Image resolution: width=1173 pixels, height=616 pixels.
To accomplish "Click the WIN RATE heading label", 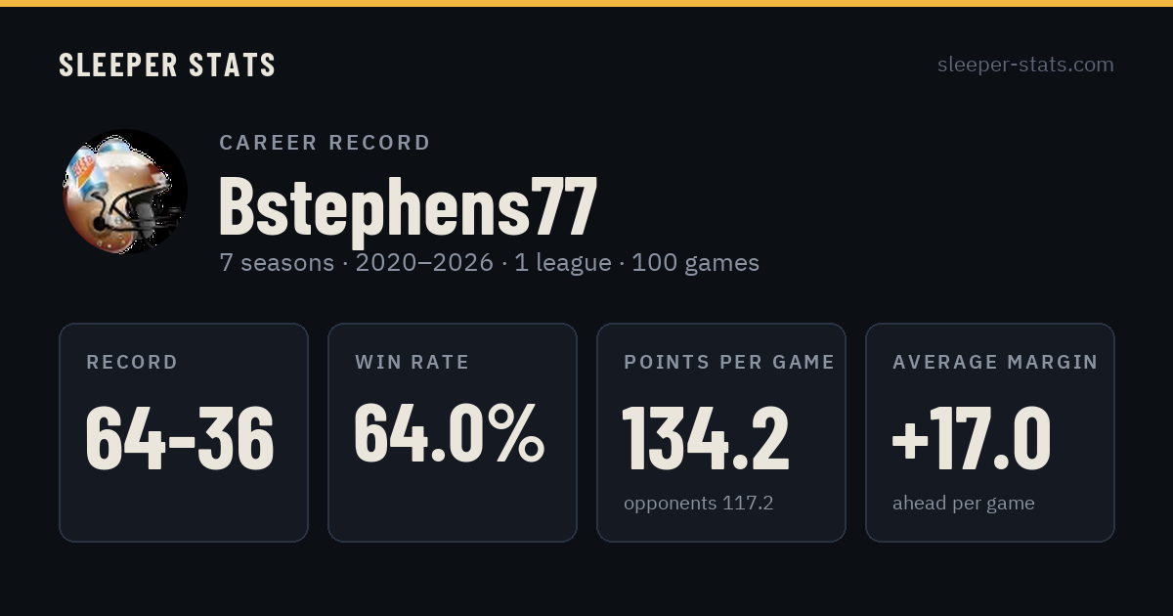I will (x=413, y=362).
